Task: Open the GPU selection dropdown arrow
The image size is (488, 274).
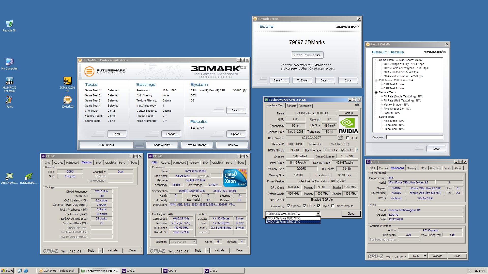Action: point(318,214)
